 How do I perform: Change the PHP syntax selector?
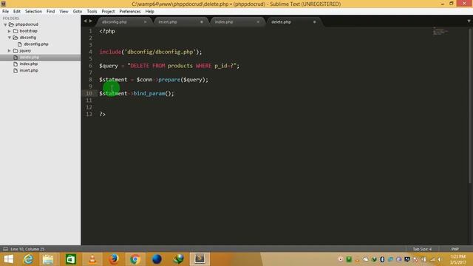[455, 249]
